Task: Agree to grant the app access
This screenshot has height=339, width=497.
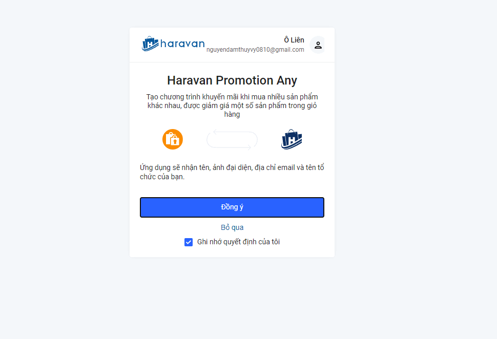Action: [232, 207]
